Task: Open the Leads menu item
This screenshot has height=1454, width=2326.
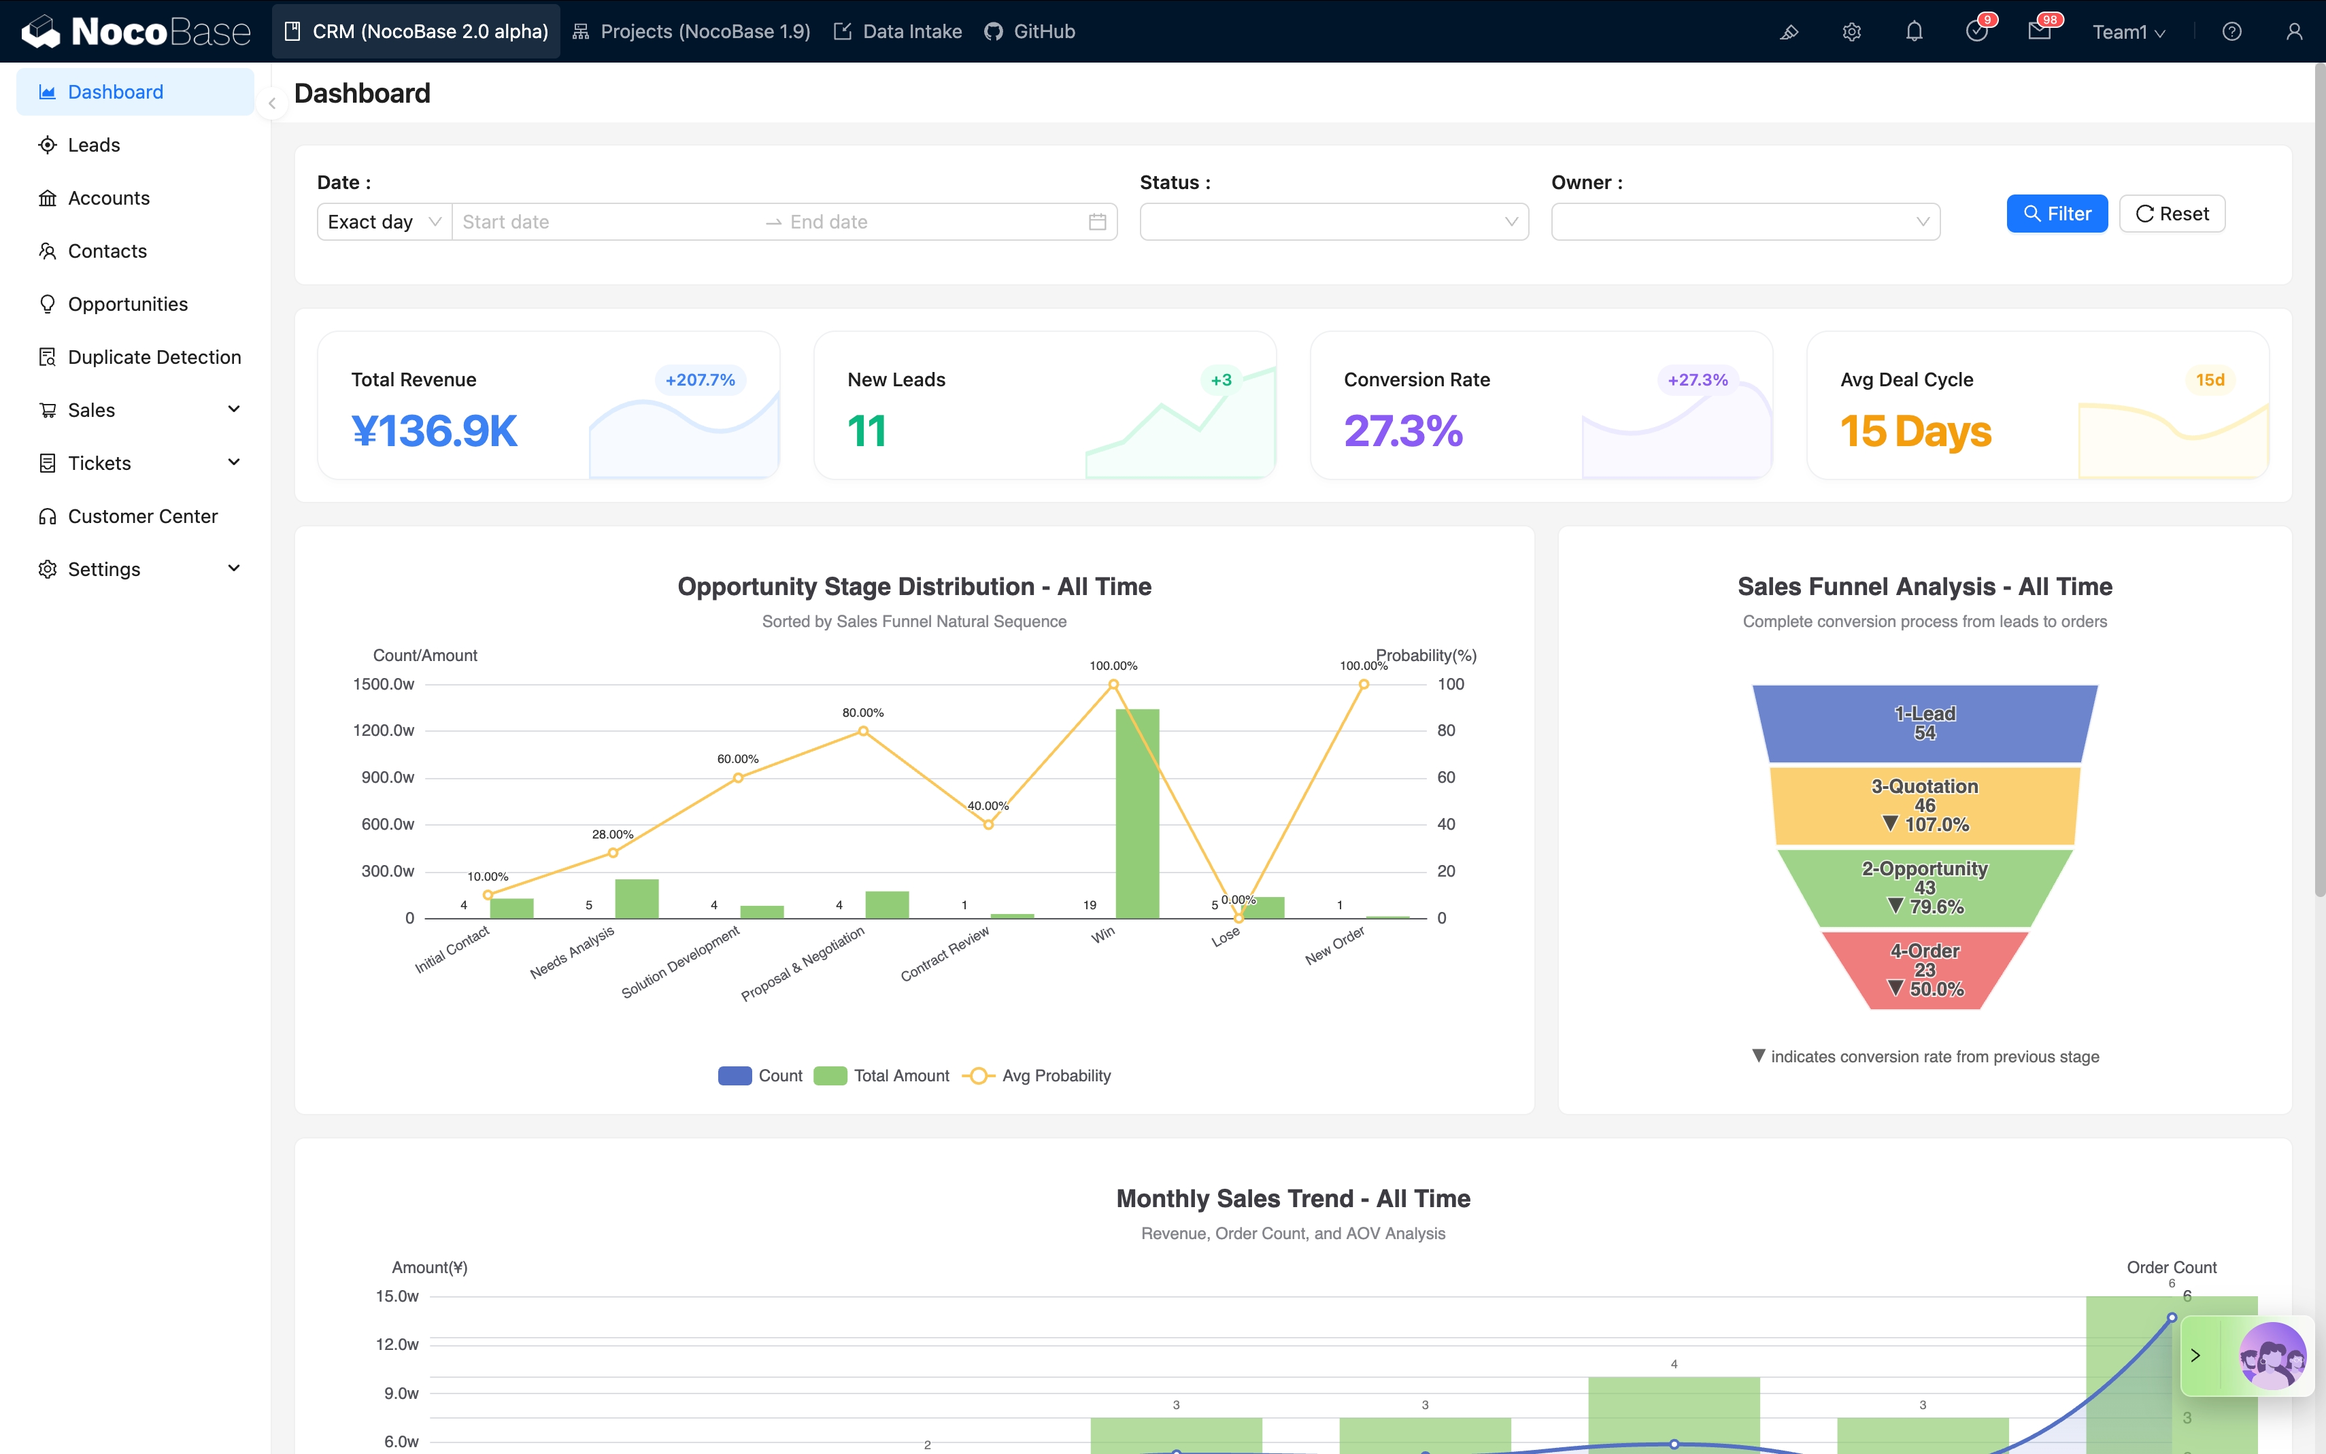Action: (93, 146)
